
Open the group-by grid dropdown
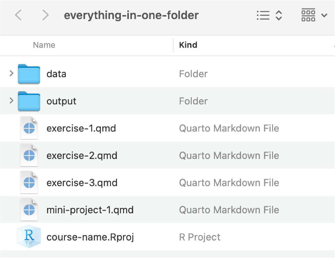pos(308,15)
